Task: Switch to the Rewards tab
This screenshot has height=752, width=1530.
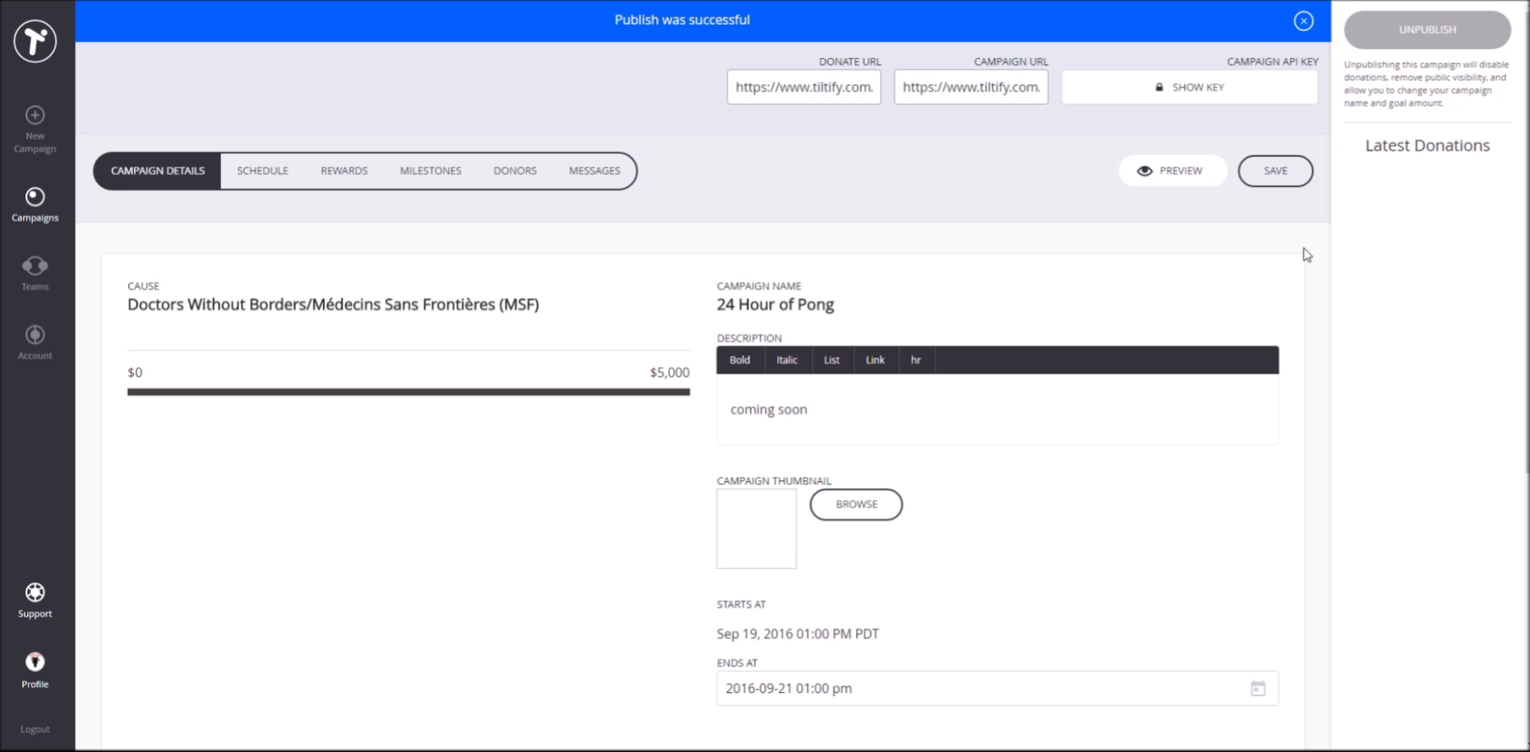Action: pyautogui.click(x=344, y=171)
